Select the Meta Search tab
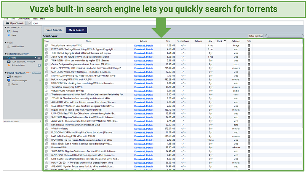This screenshot has height=172, width=307. click(x=76, y=30)
